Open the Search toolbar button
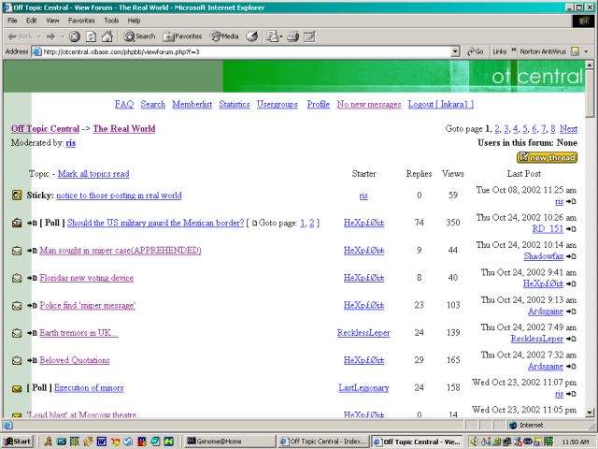 point(139,36)
